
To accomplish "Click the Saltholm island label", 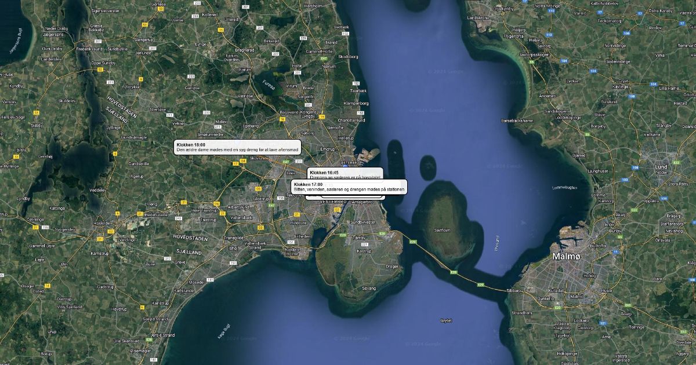I will [x=442, y=230].
